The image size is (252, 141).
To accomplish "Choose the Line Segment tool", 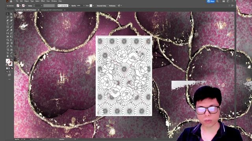I will tap(11, 23).
